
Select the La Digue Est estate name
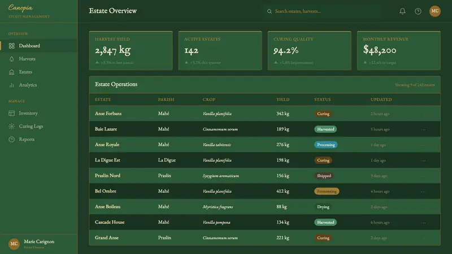click(x=107, y=160)
